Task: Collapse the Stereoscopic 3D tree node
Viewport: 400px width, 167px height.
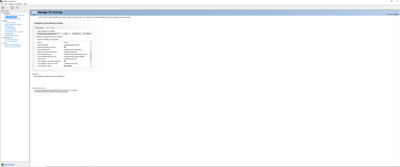Action: [2, 37]
